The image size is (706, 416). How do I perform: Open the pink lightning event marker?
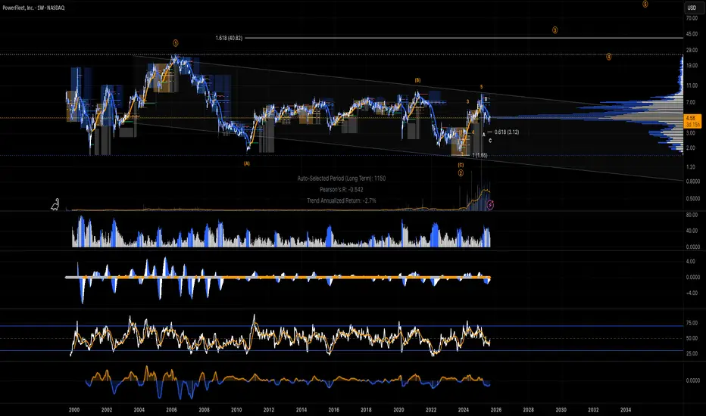[490, 205]
